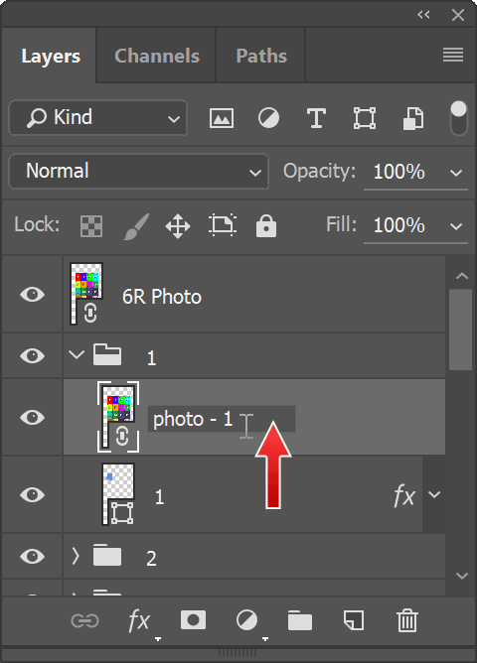Lock image pixels brush icon
The width and height of the screenshot is (477, 663).
137,225
